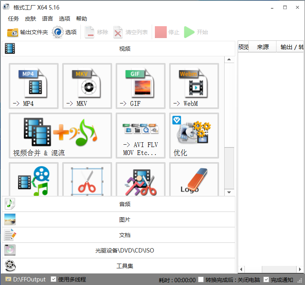The height and width of the screenshot is (285, 305).
Task: Disable the 完成通知 checkbox
Action: pos(266,279)
